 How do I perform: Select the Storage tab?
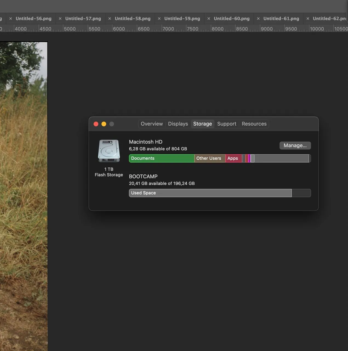[x=202, y=124]
